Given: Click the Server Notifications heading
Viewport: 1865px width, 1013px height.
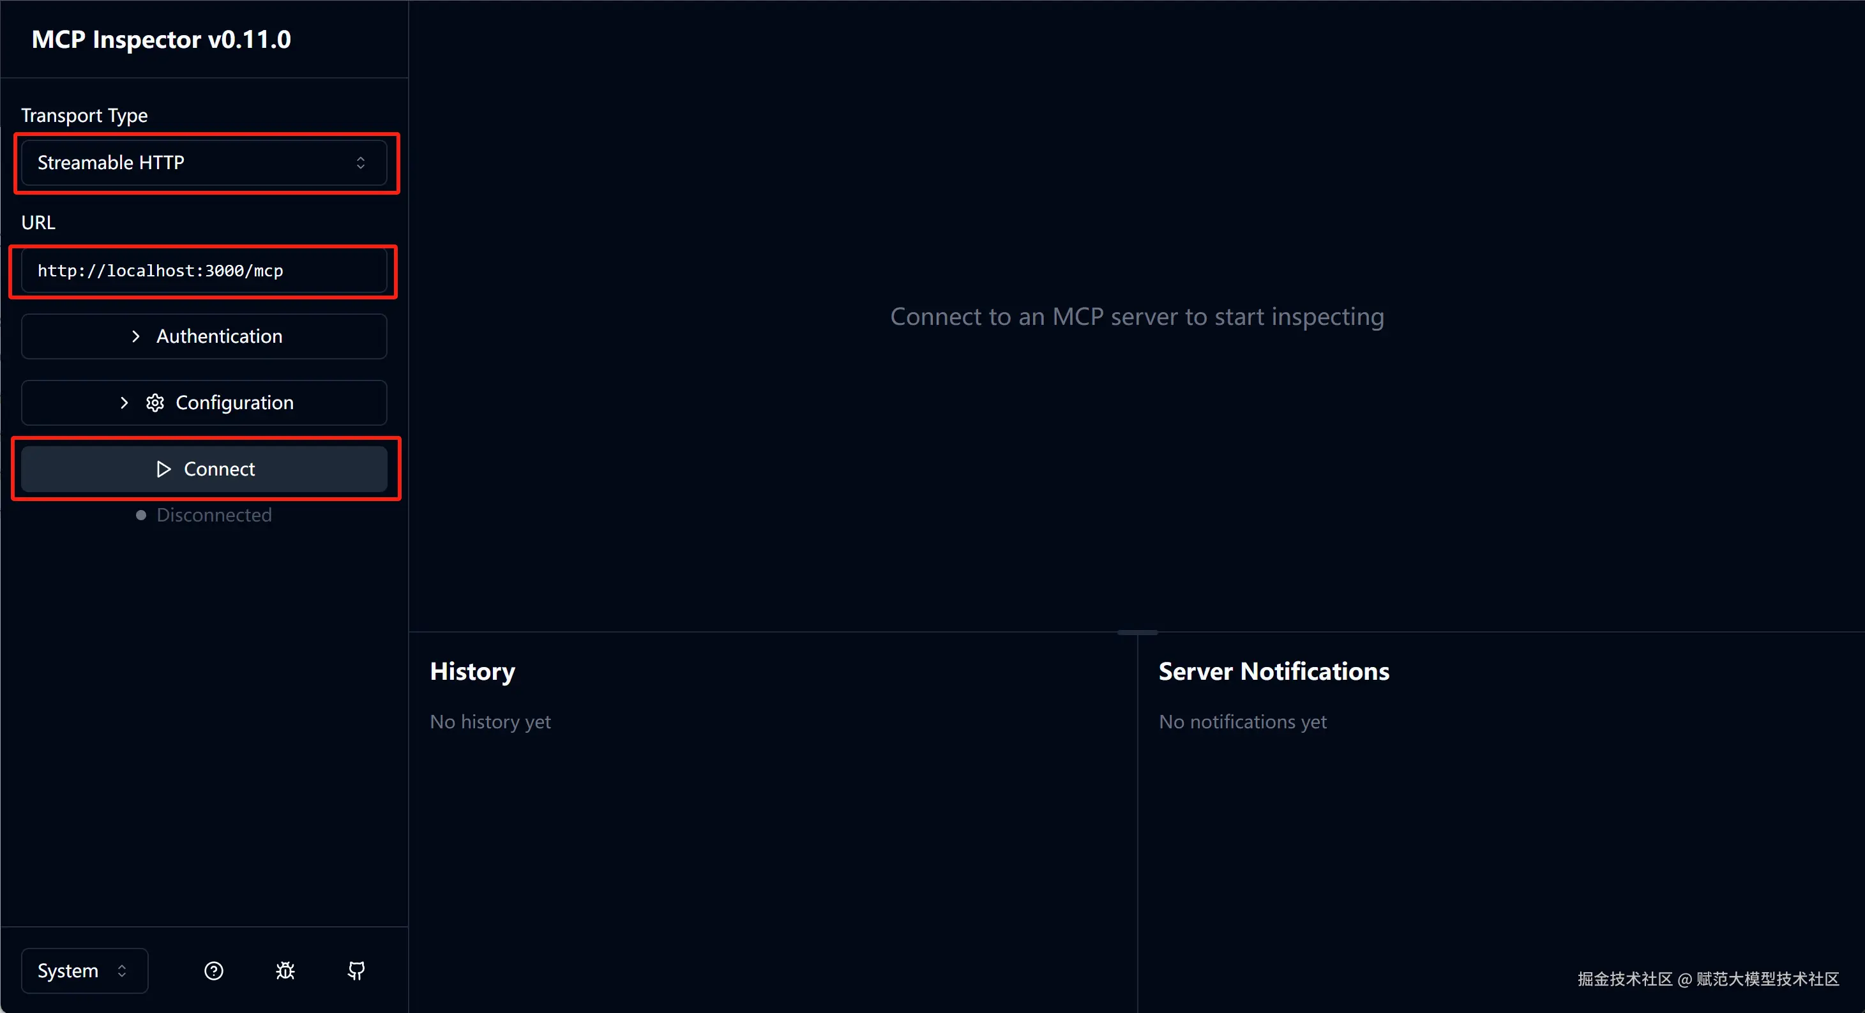Looking at the screenshot, I should coord(1274,671).
